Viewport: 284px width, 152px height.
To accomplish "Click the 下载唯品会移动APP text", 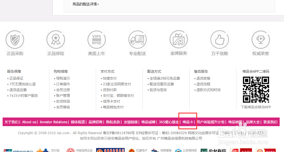I will (256, 107).
